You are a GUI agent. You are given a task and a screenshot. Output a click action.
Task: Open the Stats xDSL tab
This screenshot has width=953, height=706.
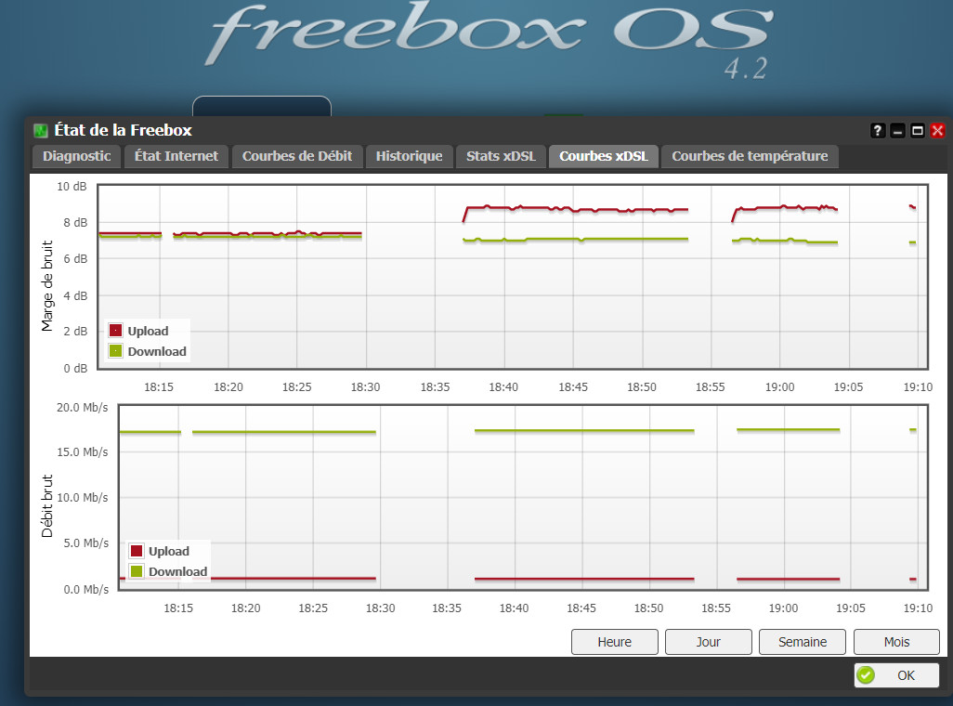[501, 156]
